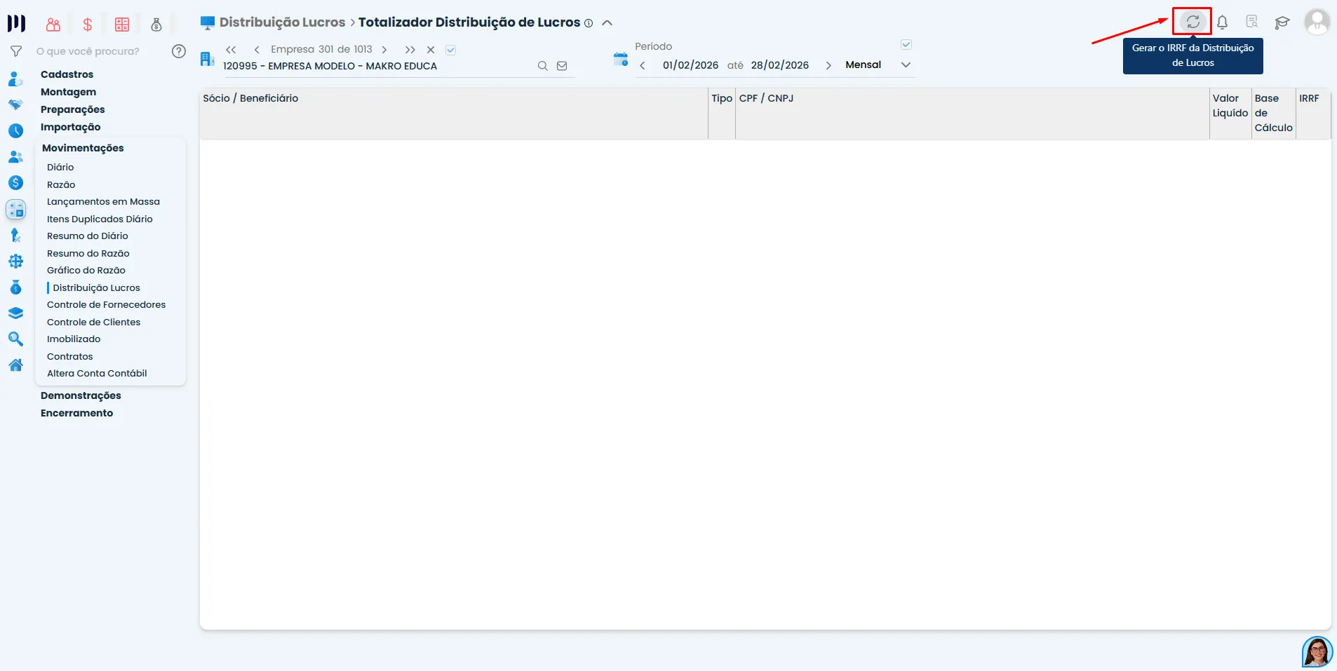Image resolution: width=1337 pixels, height=671 pixels.
Task: Open the graduation cap training icon
Action: [x=1282, y=22]
